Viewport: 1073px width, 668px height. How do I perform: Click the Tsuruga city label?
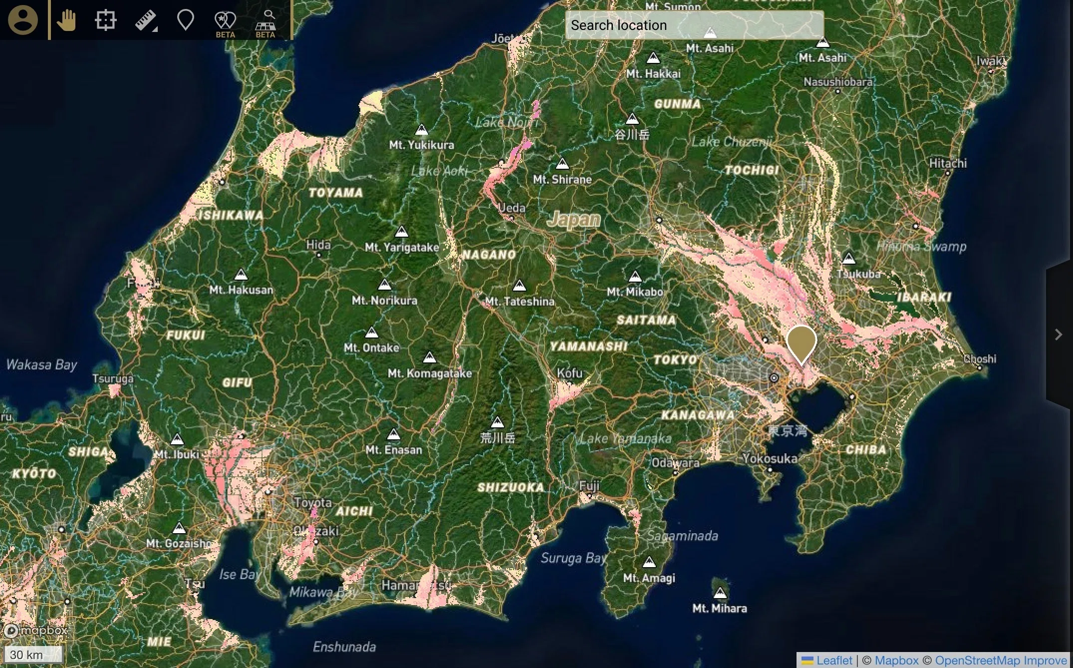tap(113, 378)
